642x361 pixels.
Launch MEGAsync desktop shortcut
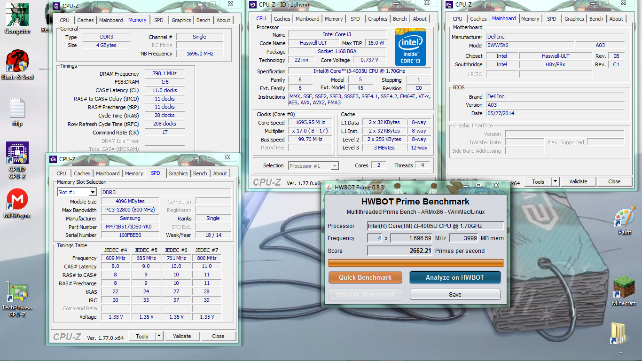(17, 204)
